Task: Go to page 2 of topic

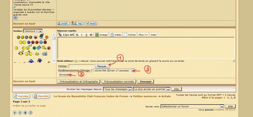Action: [231, 98]
